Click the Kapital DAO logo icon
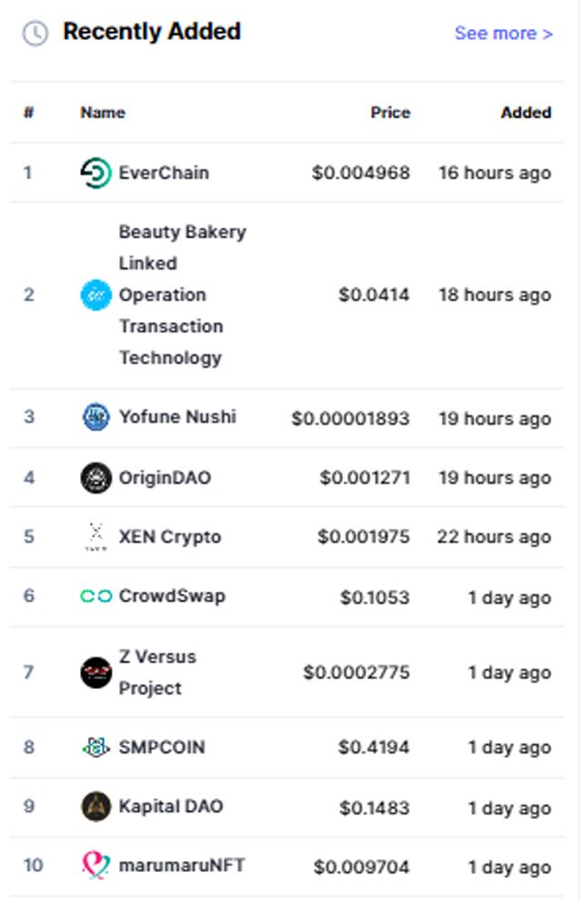The width and height of the screenshot is (582, 901). (x=95, y=806)
